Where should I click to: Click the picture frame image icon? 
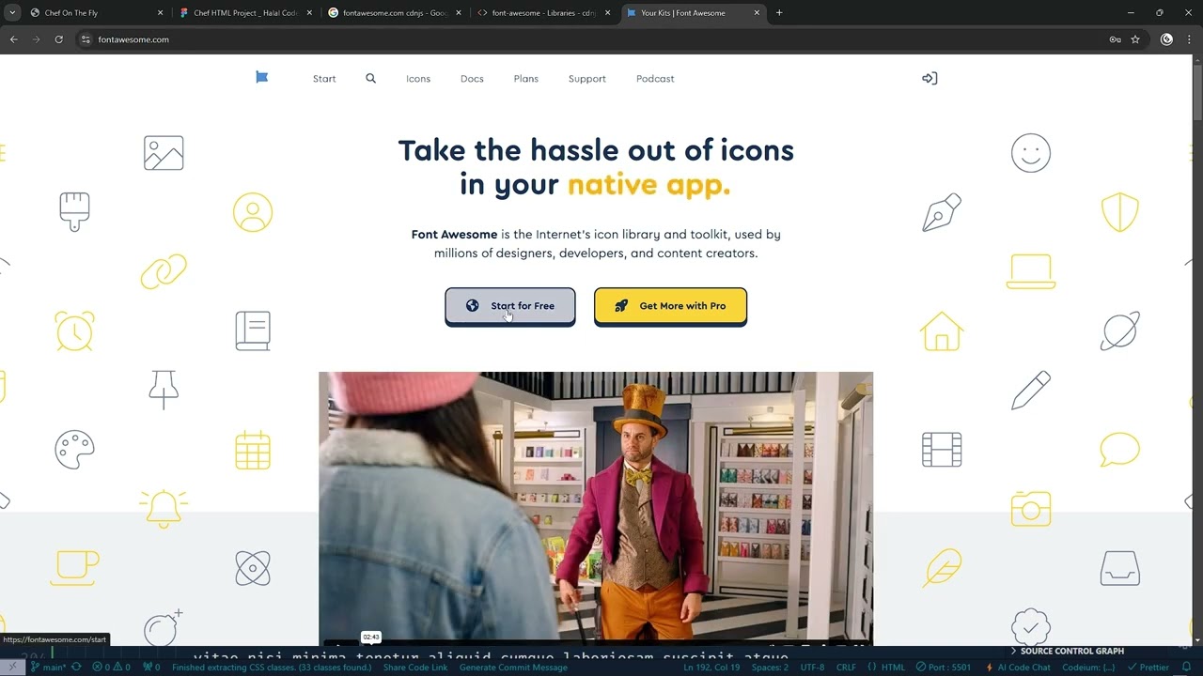click(164, 153)
